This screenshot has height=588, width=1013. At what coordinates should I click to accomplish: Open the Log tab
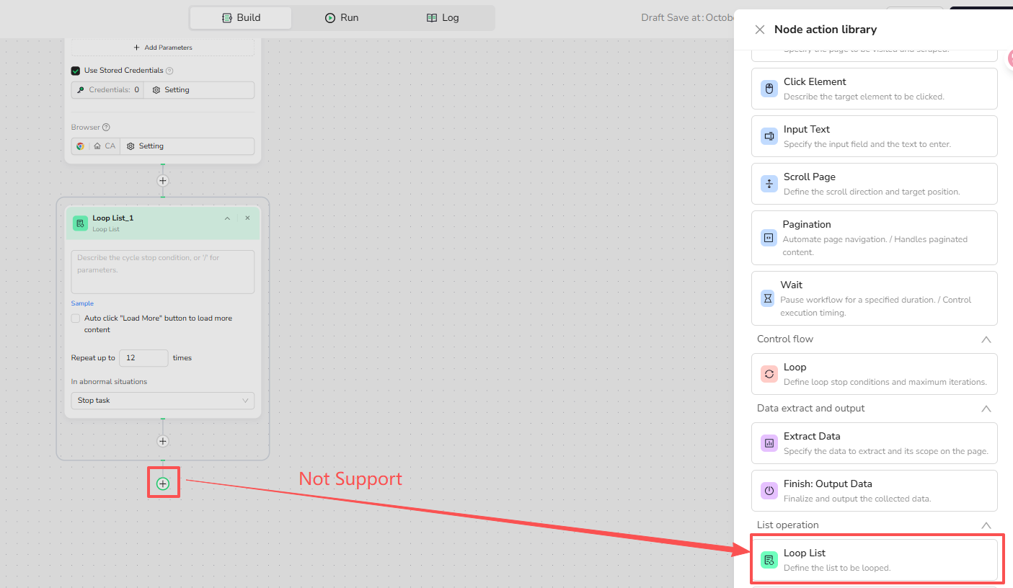click(x=443, y=18)
